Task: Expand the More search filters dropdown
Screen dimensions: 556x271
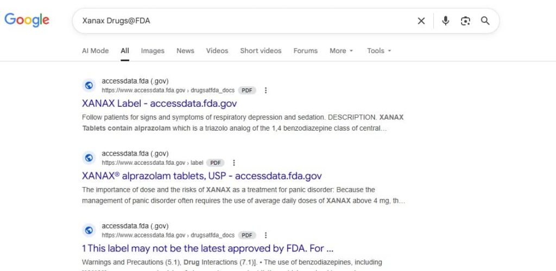Action: [x=341, y=51]
